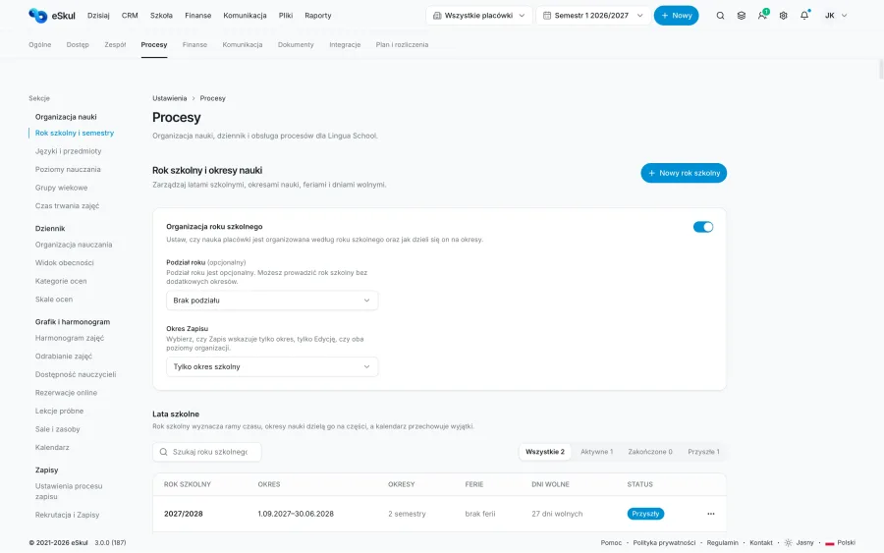Switch to the Dokumenty tab

click(296, 44)
